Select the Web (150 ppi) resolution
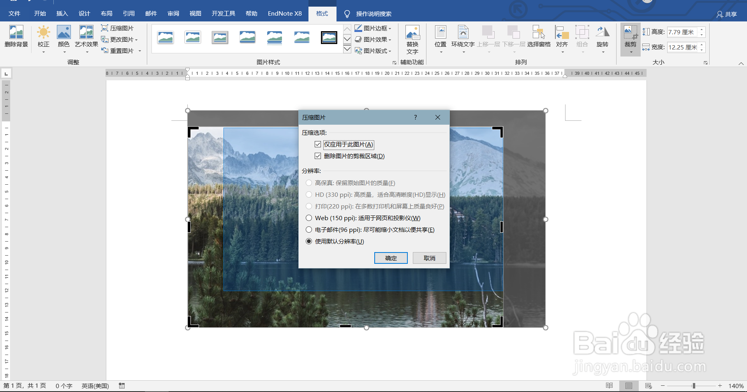The height and width of the screenshot is (392, 747). [308, 218]
